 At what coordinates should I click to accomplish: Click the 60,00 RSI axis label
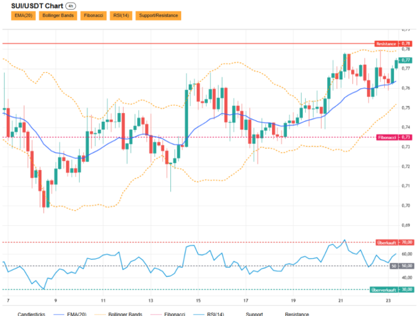point(407,254)
